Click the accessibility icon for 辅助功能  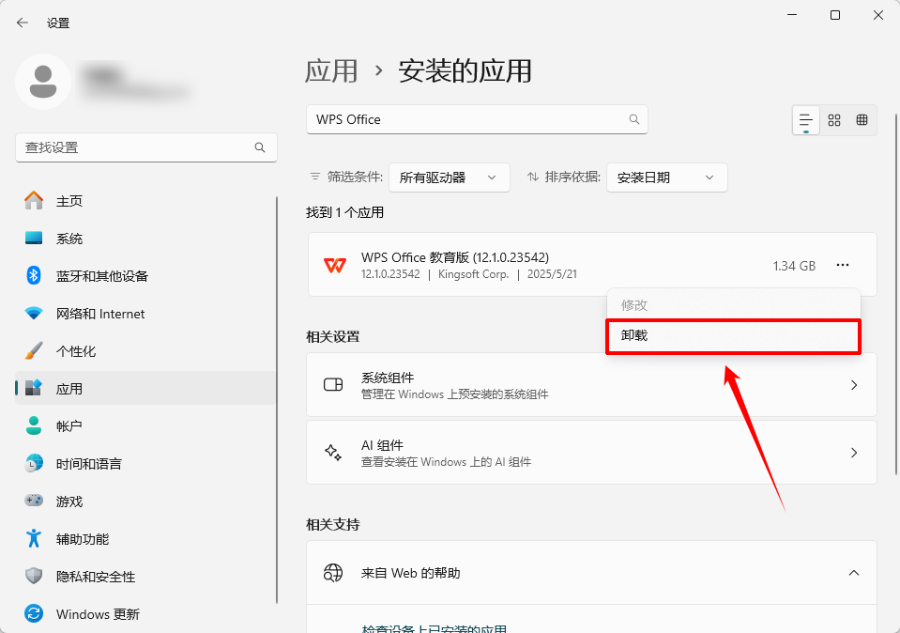tap(34, 538)
